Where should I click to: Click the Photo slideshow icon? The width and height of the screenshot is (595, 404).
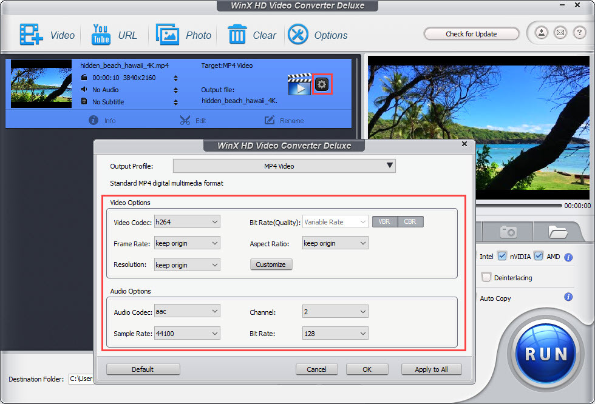[168, 35]
